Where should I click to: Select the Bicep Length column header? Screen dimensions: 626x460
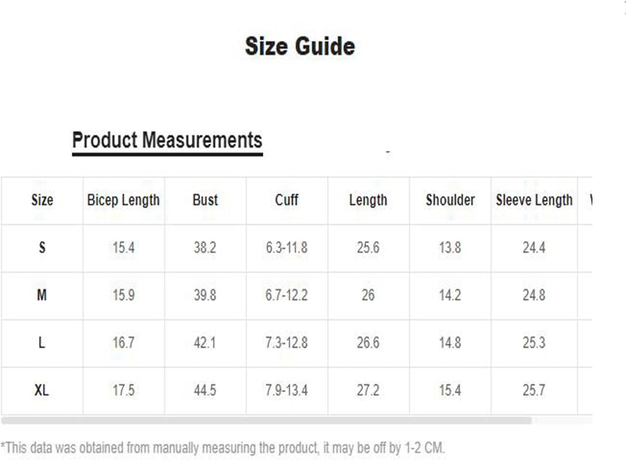point(123,200)
